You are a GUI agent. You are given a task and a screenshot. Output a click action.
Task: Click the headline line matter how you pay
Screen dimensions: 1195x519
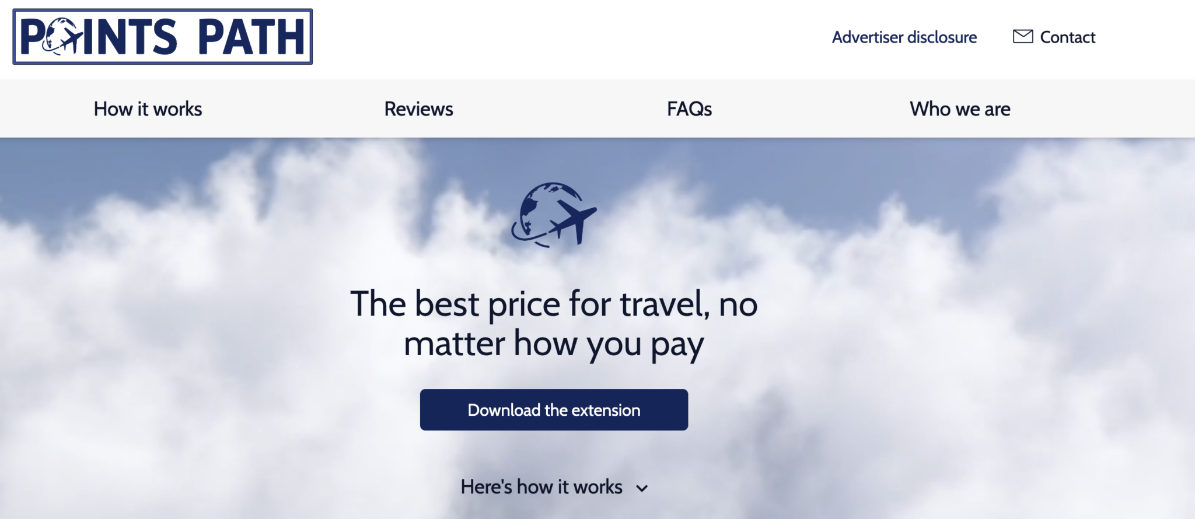tap(554, 344)
